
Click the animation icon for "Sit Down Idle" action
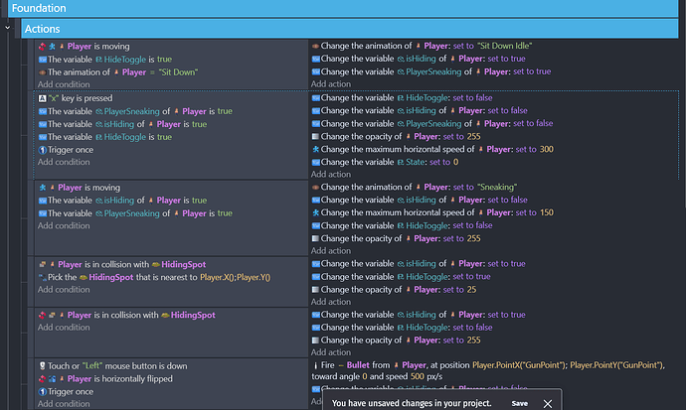(315, 47)
